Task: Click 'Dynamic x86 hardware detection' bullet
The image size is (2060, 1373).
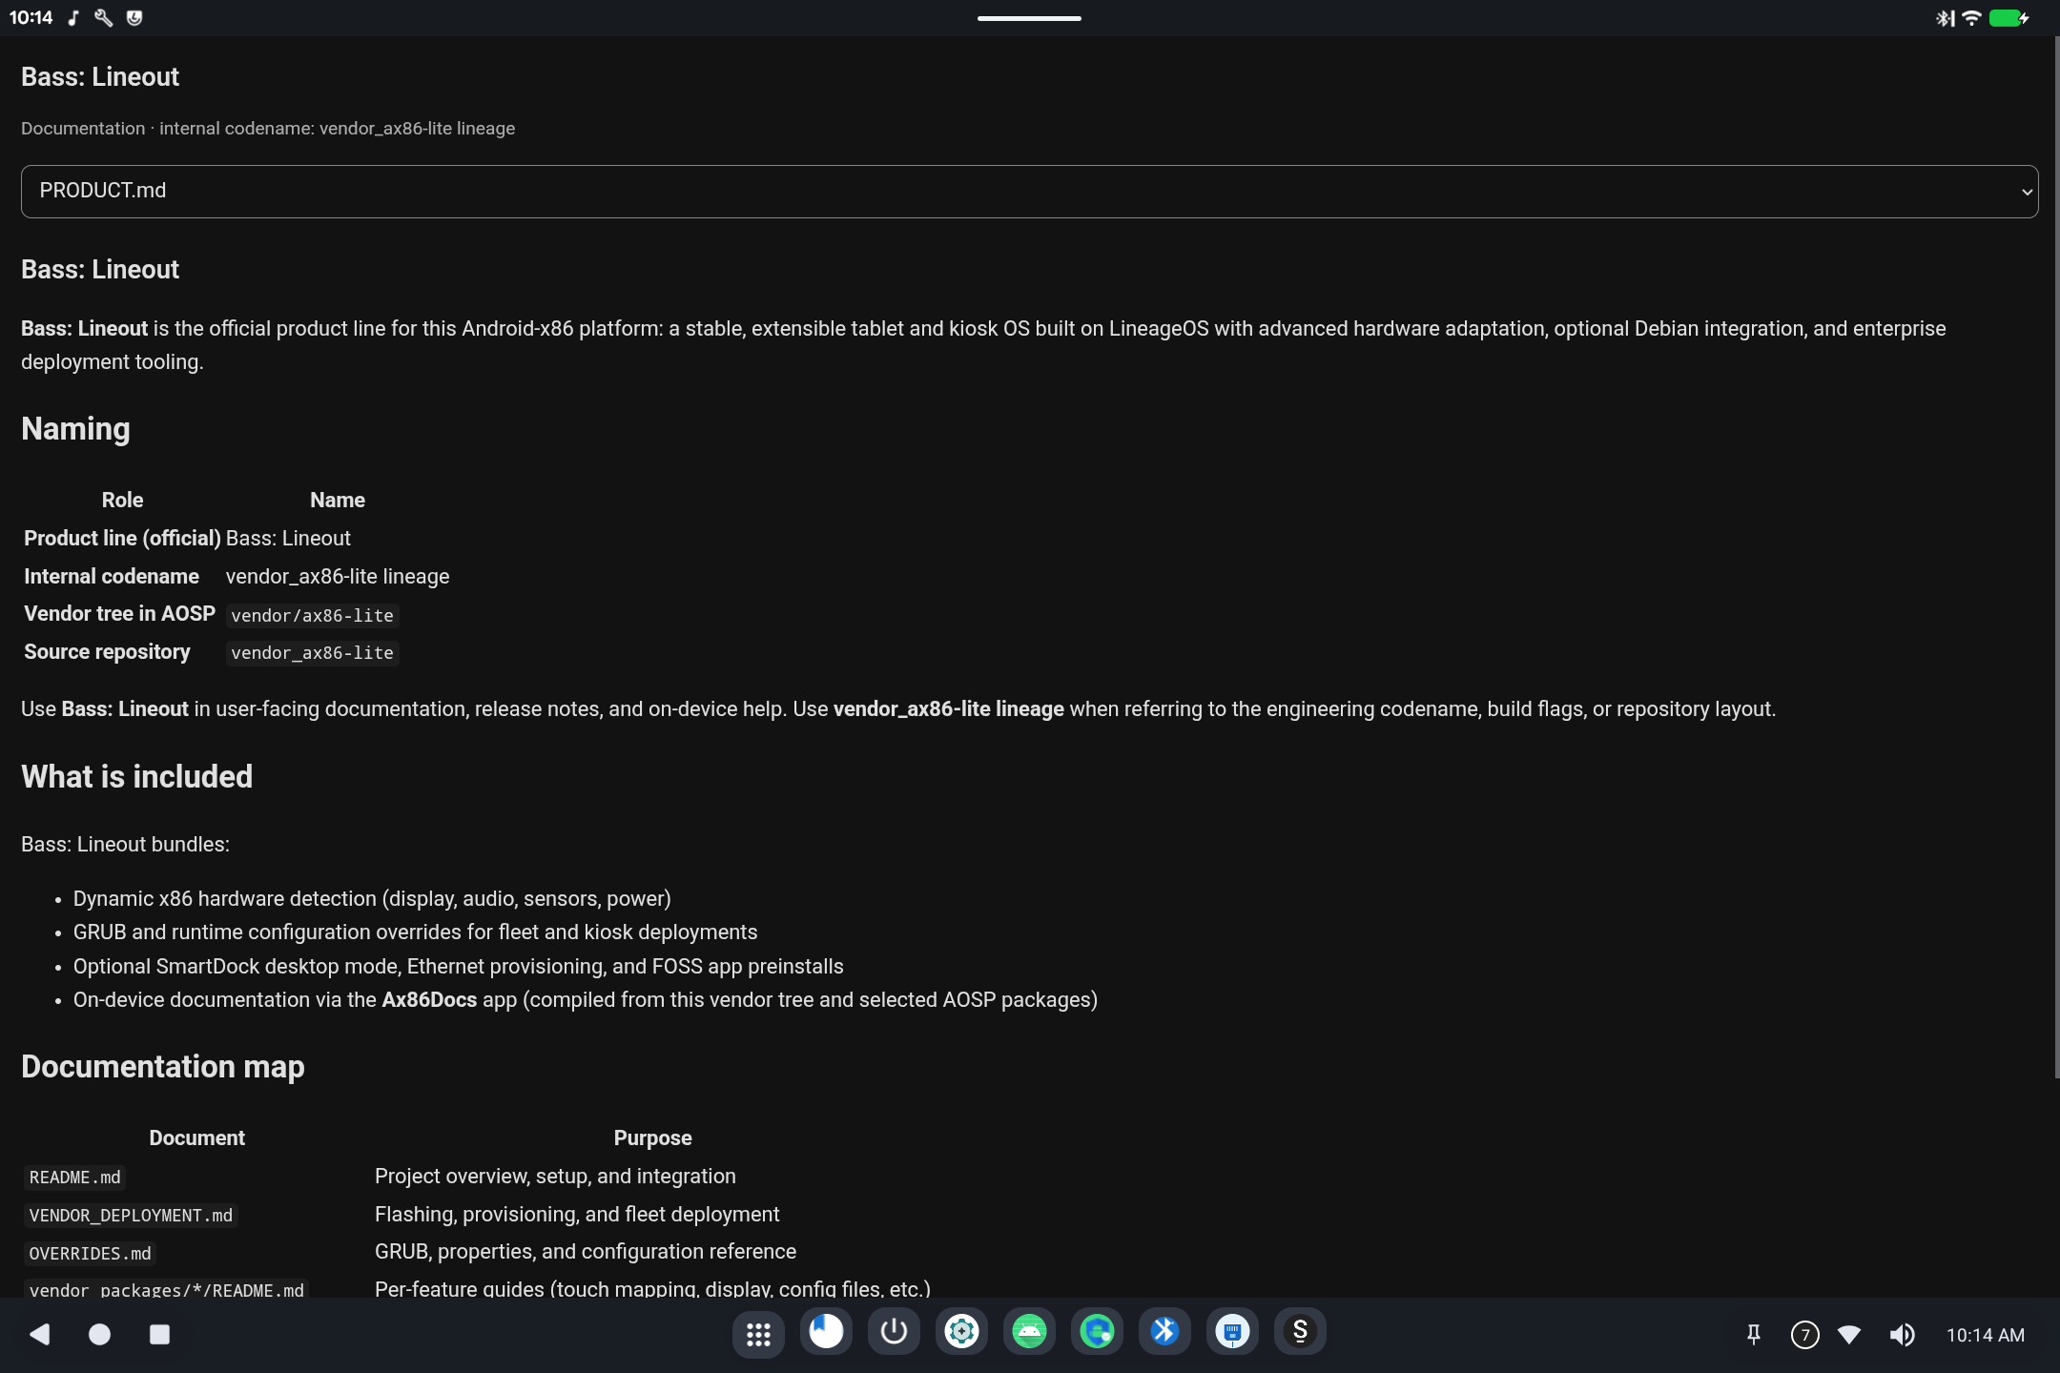Action: click(x=372, y=899)
